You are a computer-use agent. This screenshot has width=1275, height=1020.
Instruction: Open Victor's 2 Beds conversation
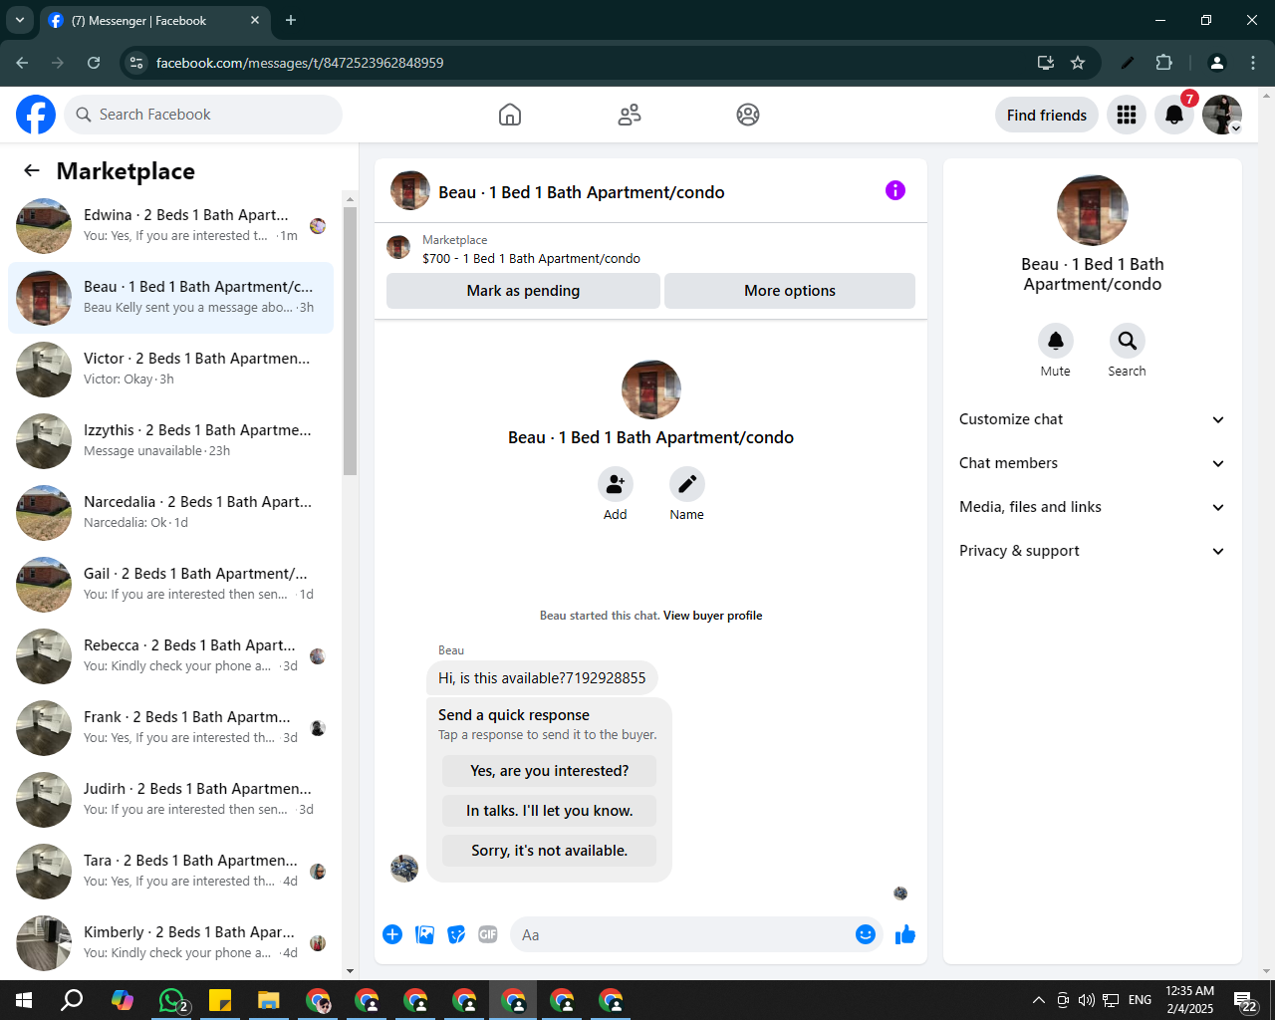pyautogui.click(x=170, y=370)
